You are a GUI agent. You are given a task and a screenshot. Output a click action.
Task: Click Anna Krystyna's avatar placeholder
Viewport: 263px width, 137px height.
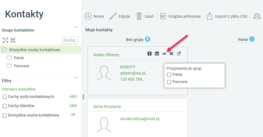pos(104,125)
